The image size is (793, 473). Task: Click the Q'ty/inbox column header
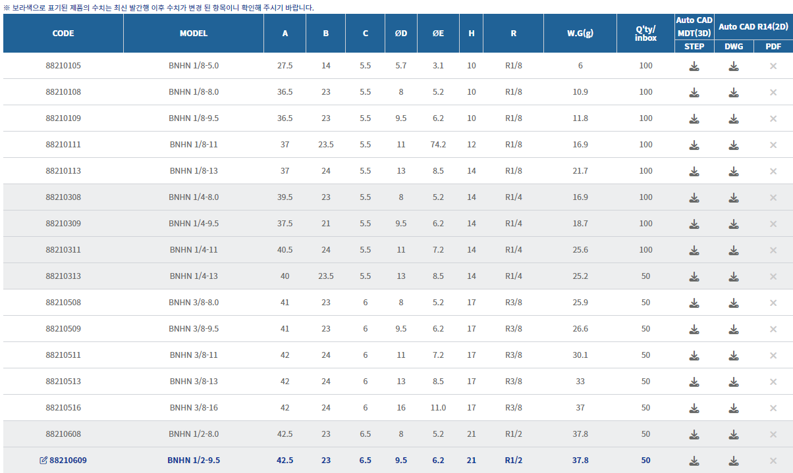point(645,33)
